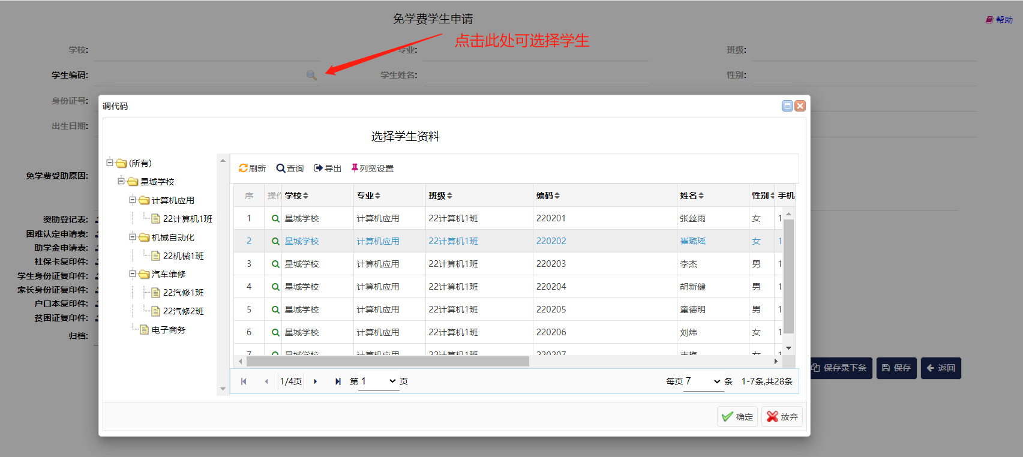Confirm selection with 确定 button
This screenshot has width=1023, height=457.
click(x=737, y=417)
